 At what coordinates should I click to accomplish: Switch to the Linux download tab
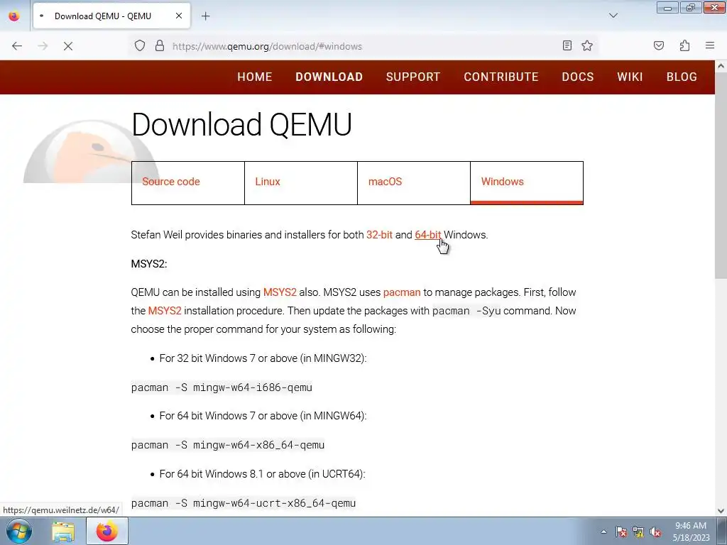tap(301, 182)
